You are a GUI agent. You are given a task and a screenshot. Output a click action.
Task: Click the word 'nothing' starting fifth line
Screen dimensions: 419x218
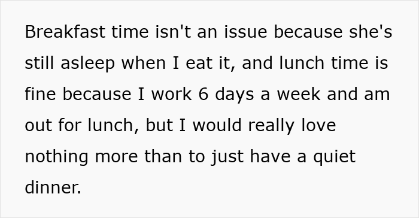[56, 157]
